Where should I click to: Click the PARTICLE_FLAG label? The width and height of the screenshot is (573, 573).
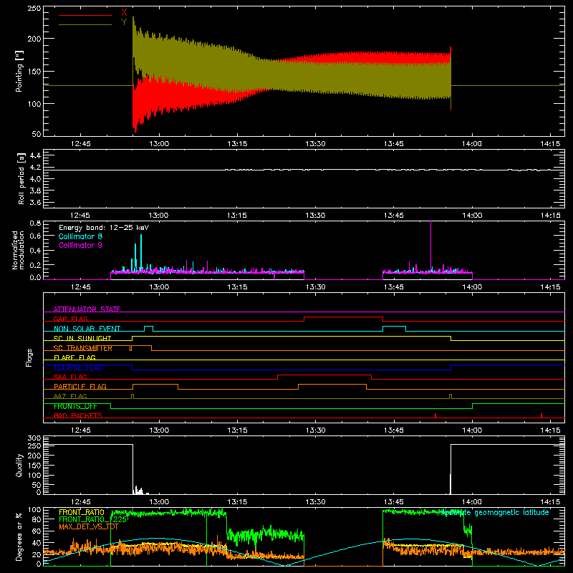click(x=80, y=386)
